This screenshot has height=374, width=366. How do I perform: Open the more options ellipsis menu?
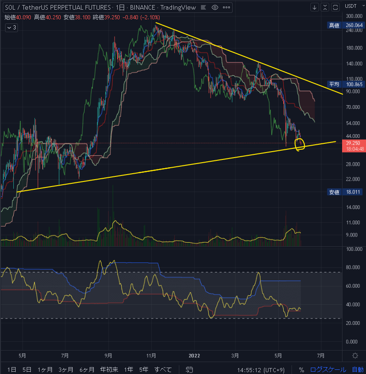tap(226, 7)
